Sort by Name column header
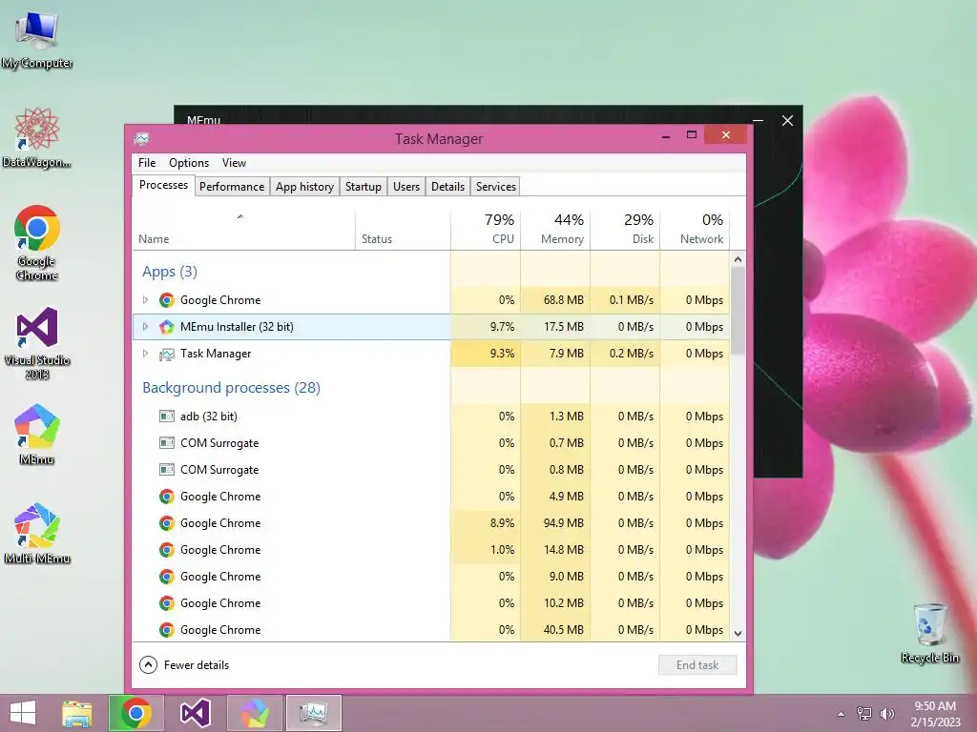Screen dimensions: 977x732 click(x=243, y=229)
